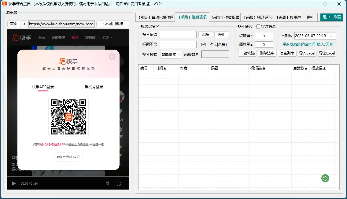Screen dimensions: 347x199
Task: Play the video in the browser
Action: [x=13, y=183]
